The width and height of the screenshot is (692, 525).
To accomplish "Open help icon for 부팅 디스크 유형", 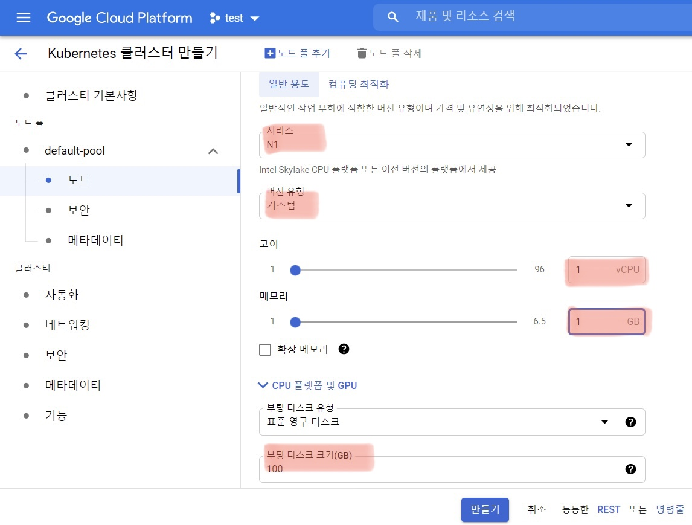I will click(x=630, y=422).
